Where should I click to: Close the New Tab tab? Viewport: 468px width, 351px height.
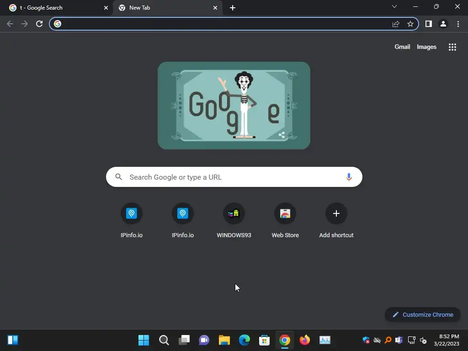pos(215,8)
